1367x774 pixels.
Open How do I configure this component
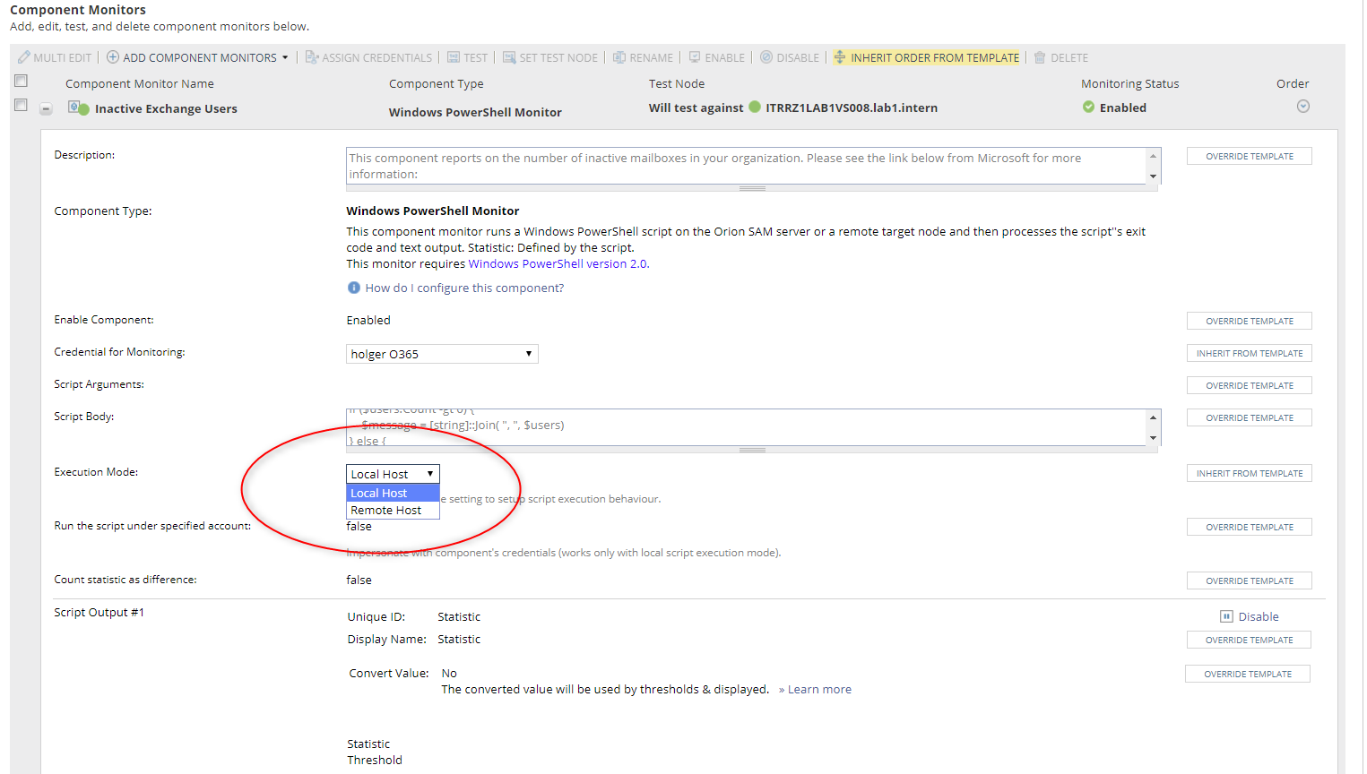(464, 288)
